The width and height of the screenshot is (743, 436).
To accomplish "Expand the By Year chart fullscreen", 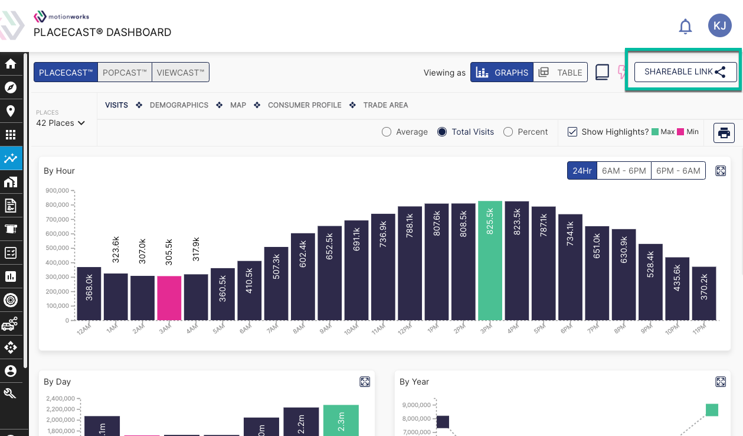I will click(721, 382).
